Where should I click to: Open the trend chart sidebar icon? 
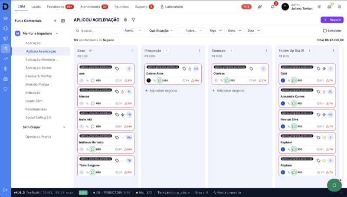pyautogui.click(x=5, y=59)
